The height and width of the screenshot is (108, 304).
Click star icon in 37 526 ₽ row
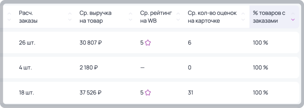148,93
